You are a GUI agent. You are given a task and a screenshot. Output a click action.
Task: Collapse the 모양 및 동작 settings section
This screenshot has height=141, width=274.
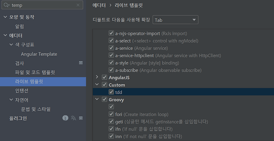pyautogui.click(x=5, y=17)
